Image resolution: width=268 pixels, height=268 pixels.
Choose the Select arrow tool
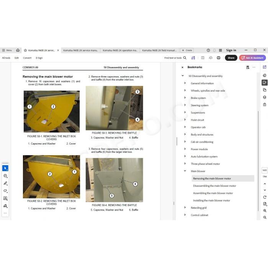click(5, 168)
